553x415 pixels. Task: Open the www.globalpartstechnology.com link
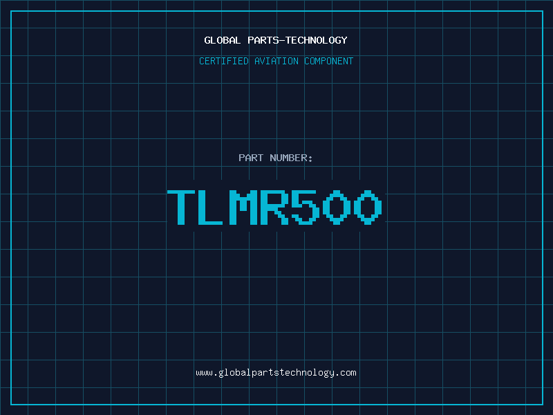(276, 373)
